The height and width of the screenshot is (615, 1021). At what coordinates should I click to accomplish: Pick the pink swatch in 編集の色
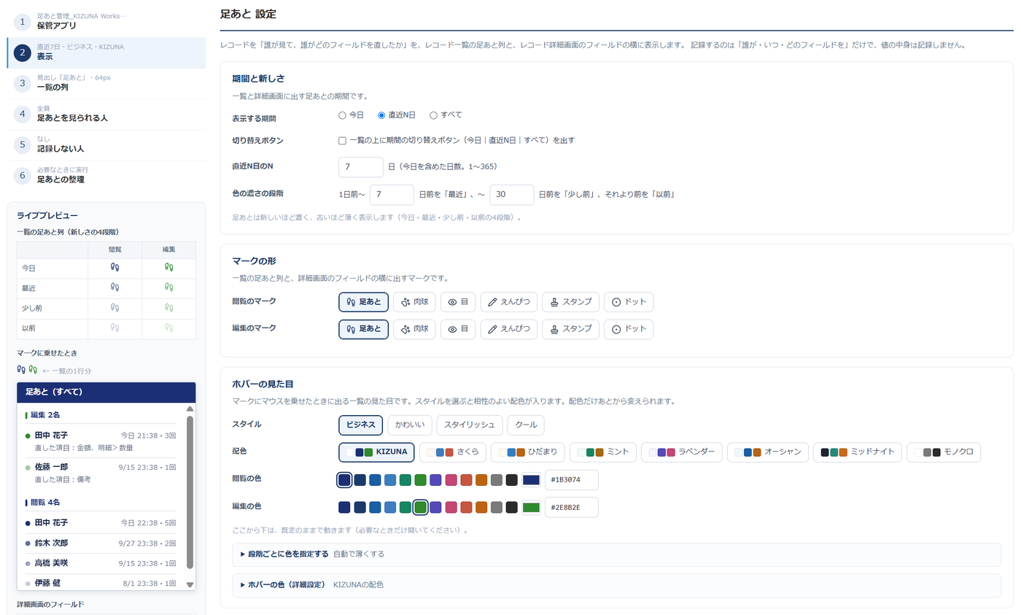pos(451,507)
